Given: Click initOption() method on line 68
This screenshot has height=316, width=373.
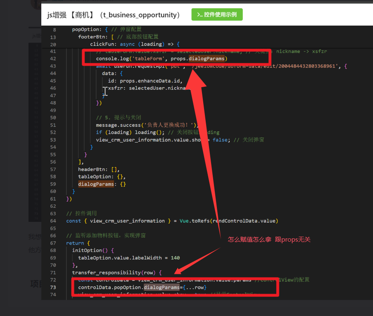Looking at the screenshot, I should click(90, 250).
